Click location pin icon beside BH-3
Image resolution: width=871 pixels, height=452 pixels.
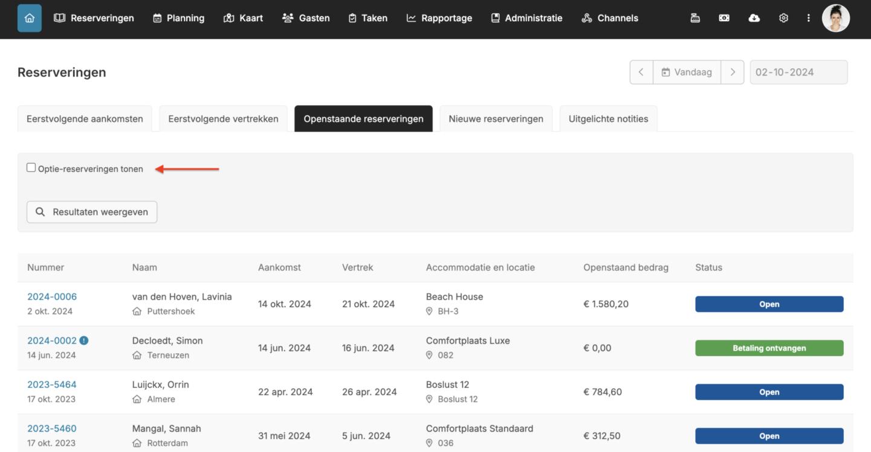[429, 311]
